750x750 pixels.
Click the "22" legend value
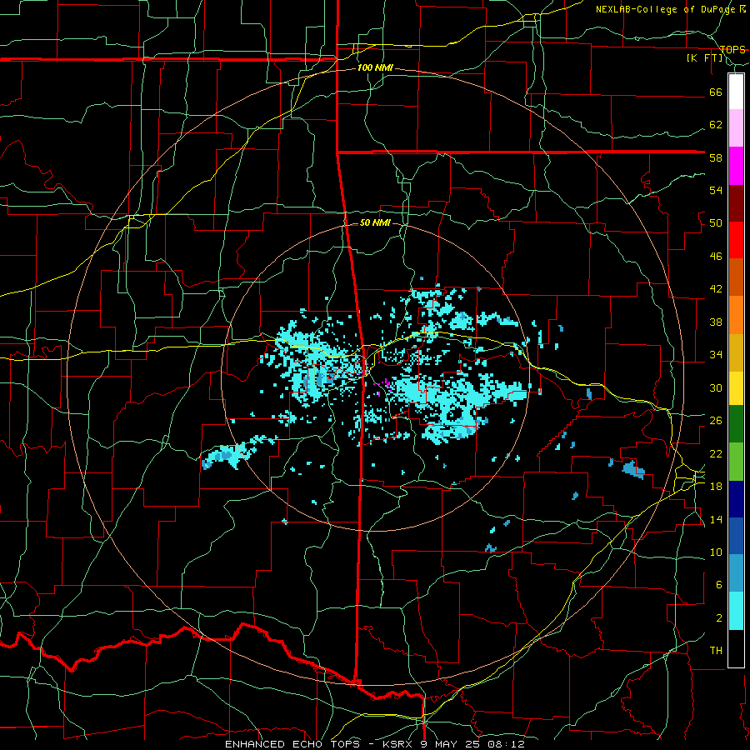coord(716,453)
